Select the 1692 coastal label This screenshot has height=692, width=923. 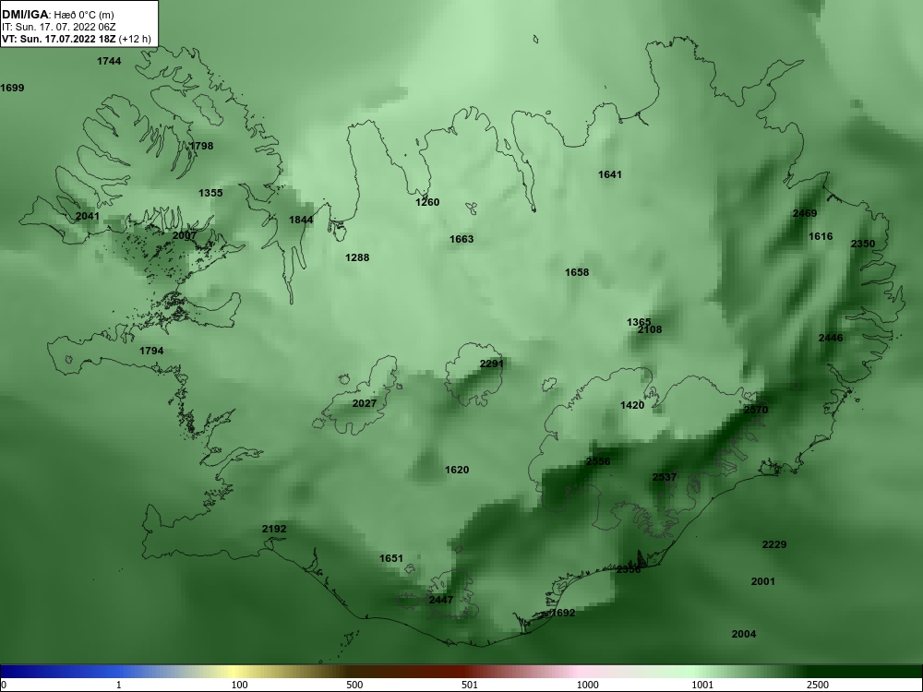tap(563, 614)
